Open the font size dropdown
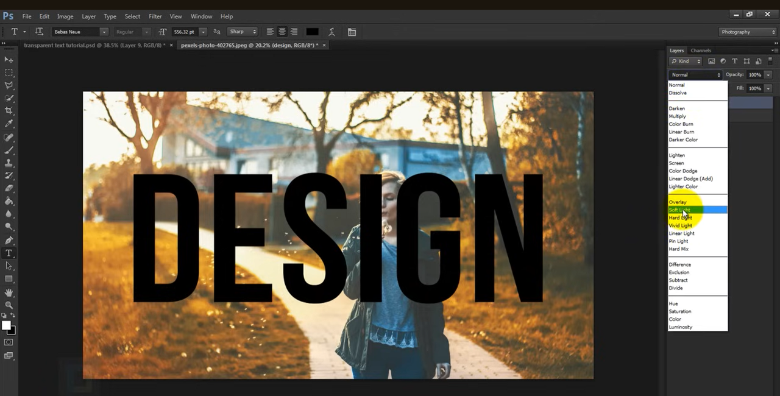Screen dimensions: 780x396 click(x=203, y=32)
